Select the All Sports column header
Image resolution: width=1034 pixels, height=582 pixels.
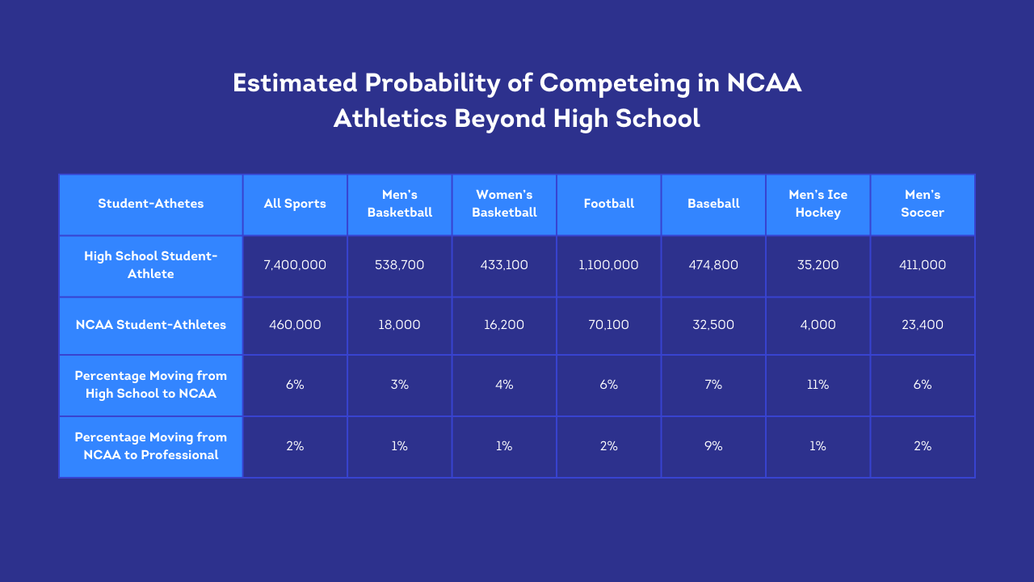295,205
